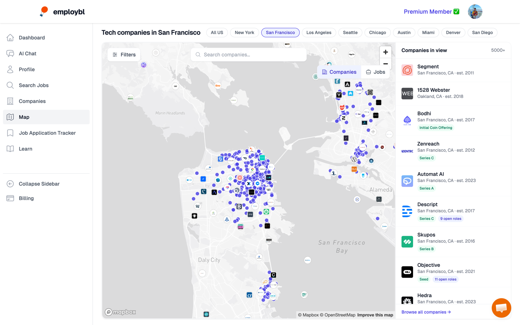Click the employbl logo
Screen dimensions: 520x325
click(62, 12)
